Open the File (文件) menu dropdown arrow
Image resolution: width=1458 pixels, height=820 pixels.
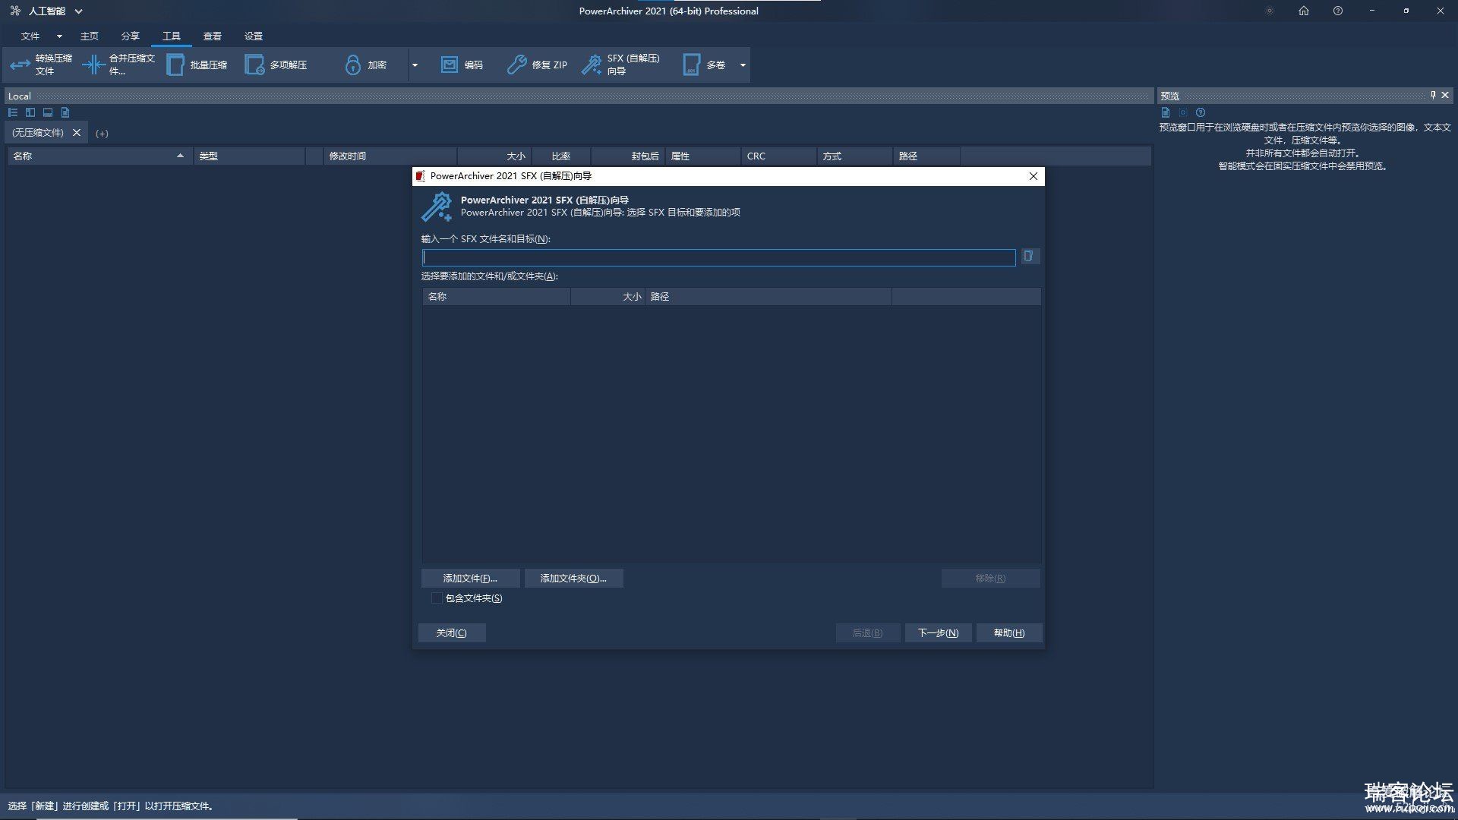point(59,36)
